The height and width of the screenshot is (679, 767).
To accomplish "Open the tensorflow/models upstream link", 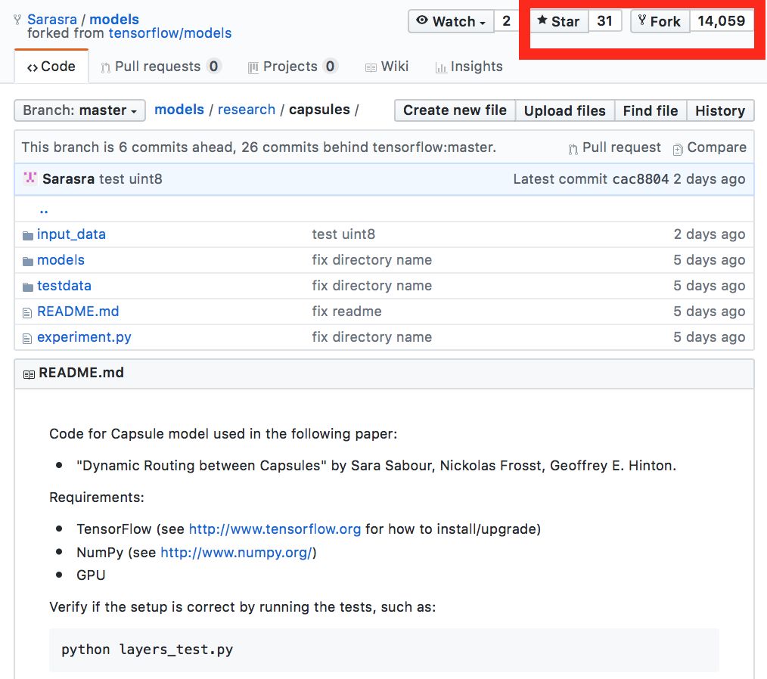I will click(x=169, y=33).
